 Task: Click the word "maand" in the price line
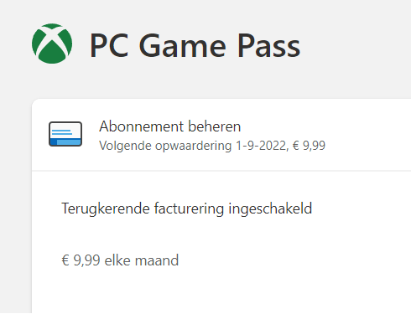[x=157, y=260]
